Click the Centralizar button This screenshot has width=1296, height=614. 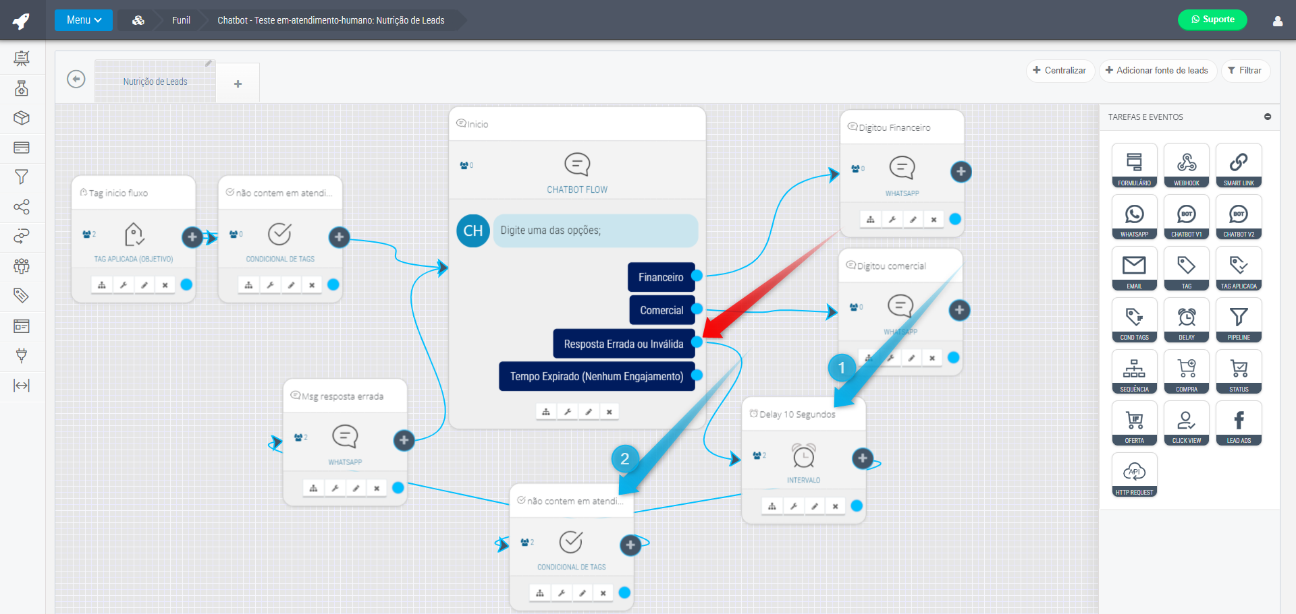point(1059,71)
